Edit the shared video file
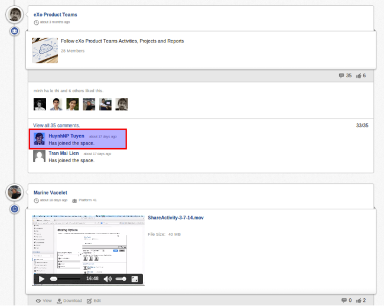This screenshot has height=306, width=384. click(x=93, y=301)
